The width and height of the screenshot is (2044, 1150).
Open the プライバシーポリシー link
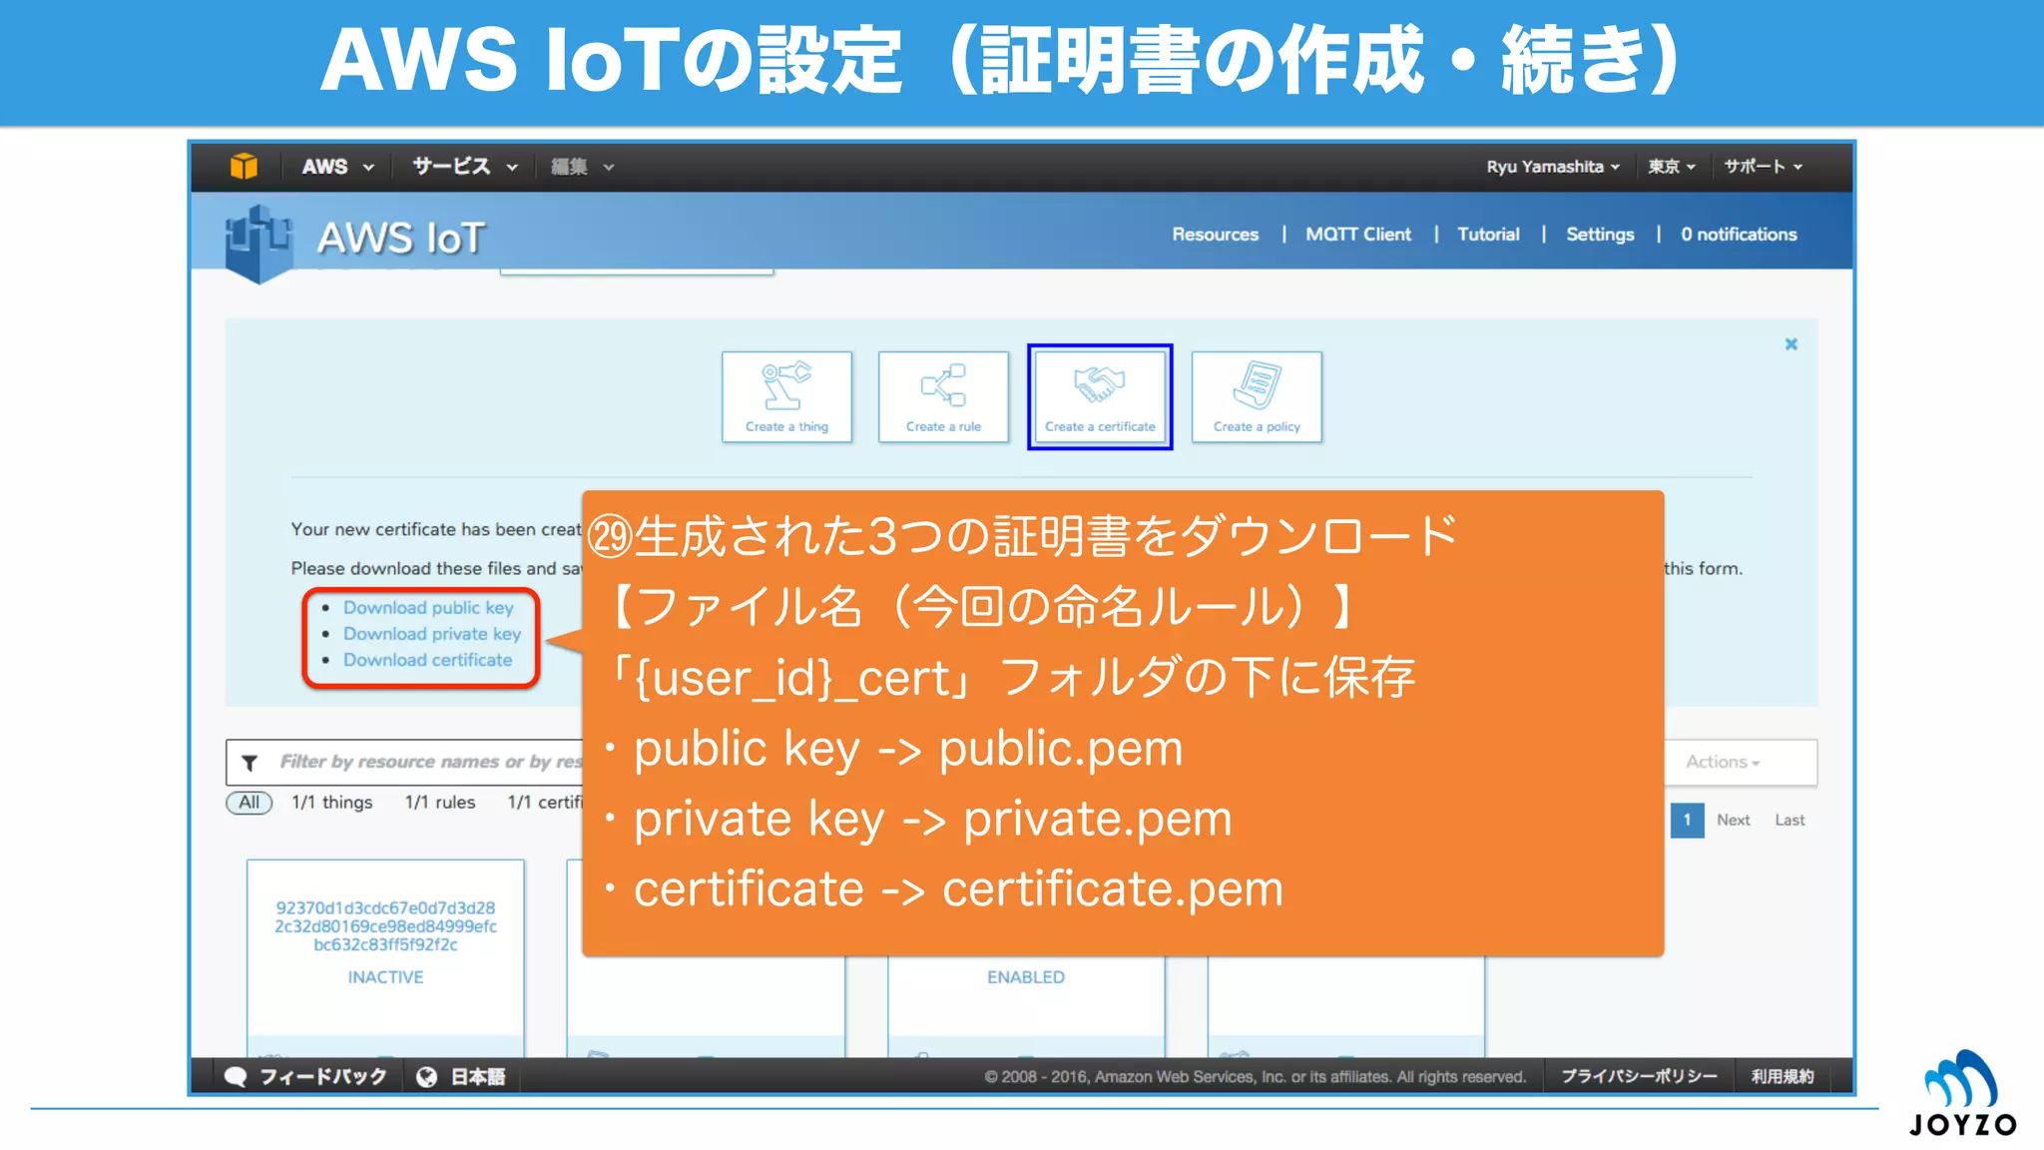tap(1639, 1076)
